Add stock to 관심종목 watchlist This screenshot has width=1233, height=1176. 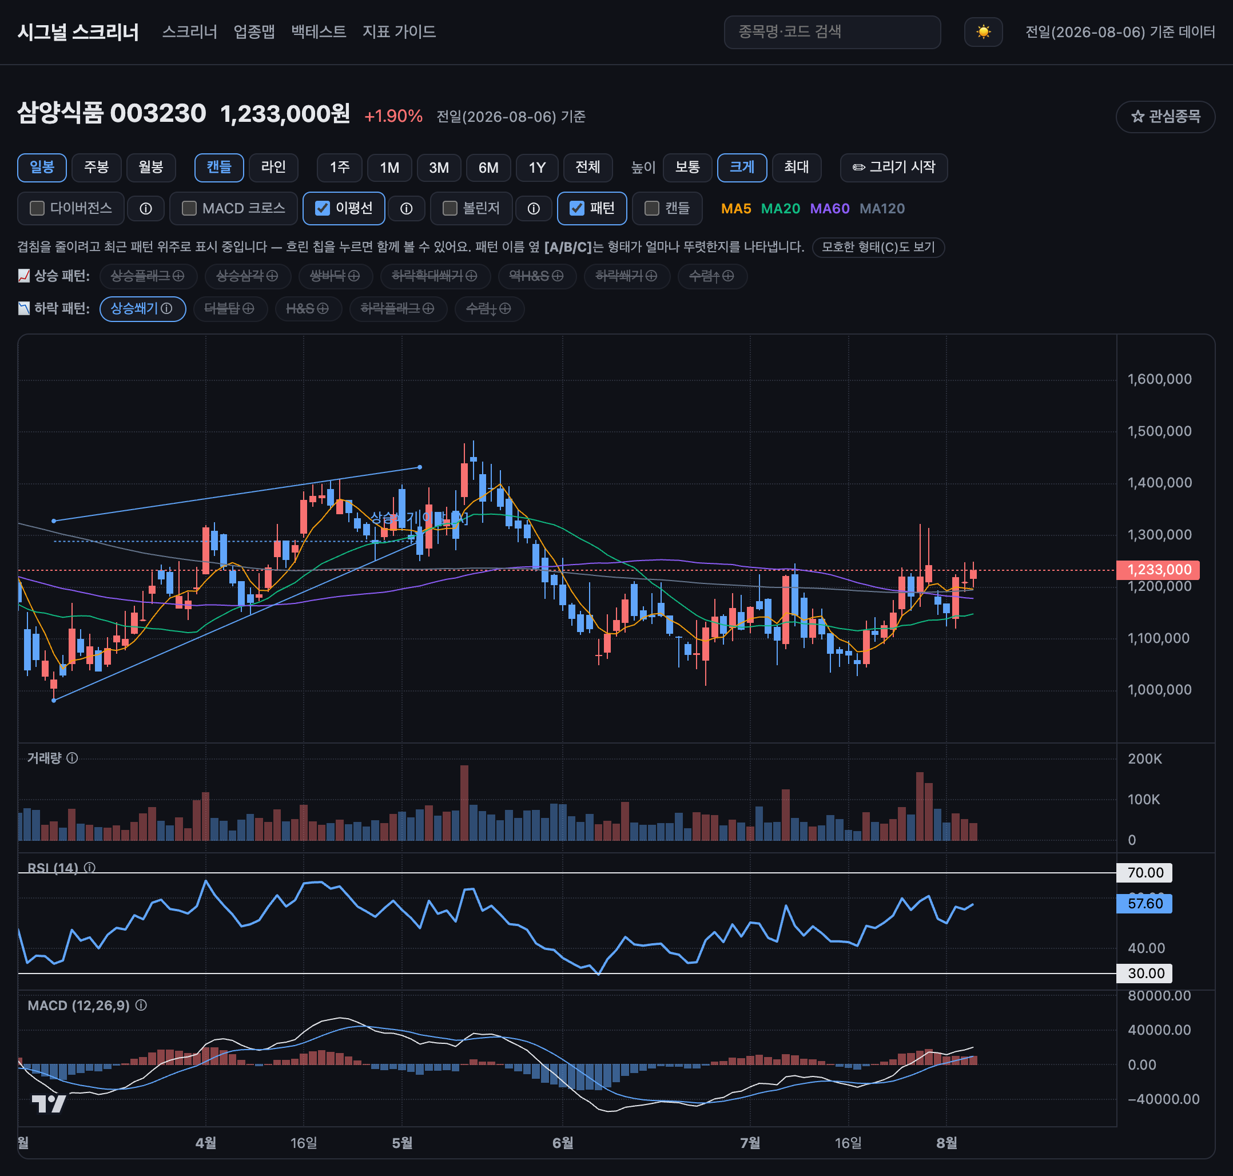pos(1166,117)
